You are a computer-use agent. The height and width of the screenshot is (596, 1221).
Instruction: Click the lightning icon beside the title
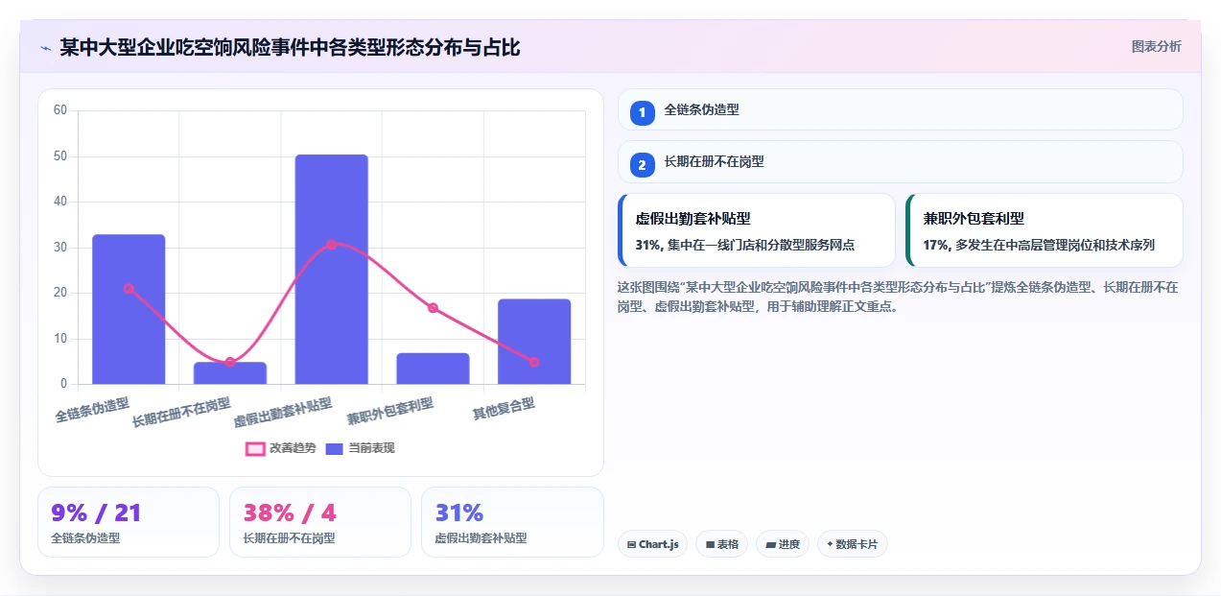pyautogui.click(x=45, y=47)
